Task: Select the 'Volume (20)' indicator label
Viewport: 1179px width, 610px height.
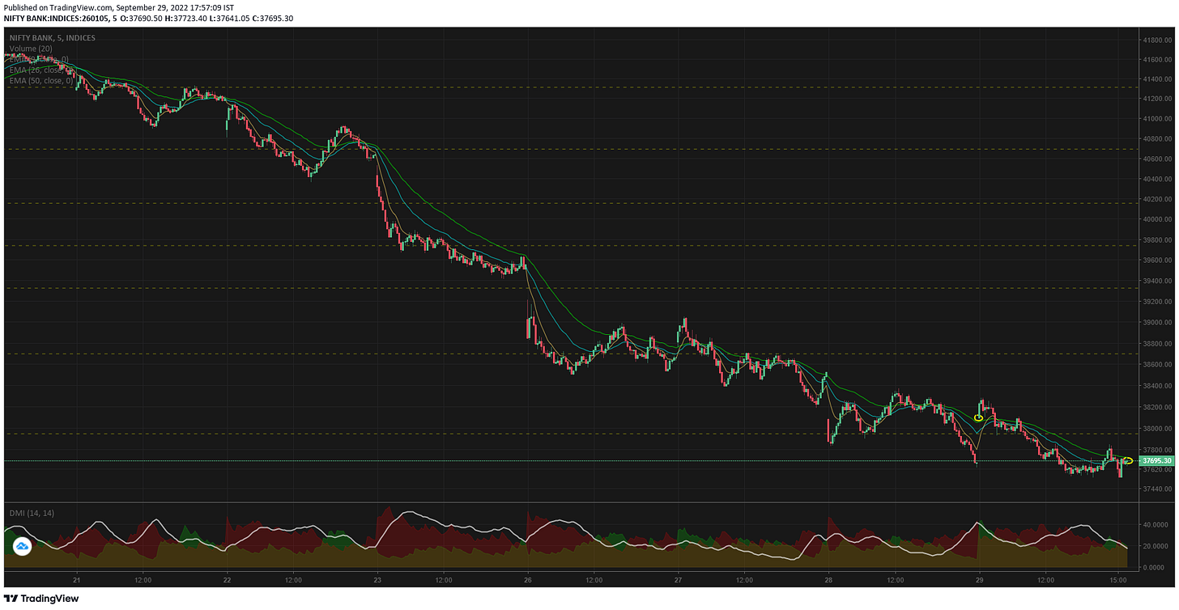Action: pos(31,49)
